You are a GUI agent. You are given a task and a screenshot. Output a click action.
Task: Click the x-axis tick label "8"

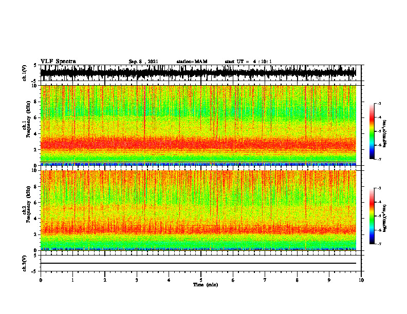[297, 280]
